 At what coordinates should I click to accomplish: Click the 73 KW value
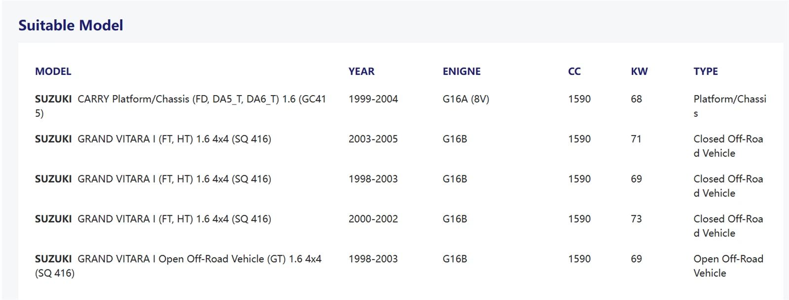click(x=636, y=219)
